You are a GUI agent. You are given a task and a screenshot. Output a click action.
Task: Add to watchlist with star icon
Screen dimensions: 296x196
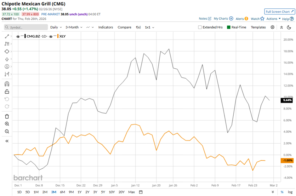(x=262, y=19)
